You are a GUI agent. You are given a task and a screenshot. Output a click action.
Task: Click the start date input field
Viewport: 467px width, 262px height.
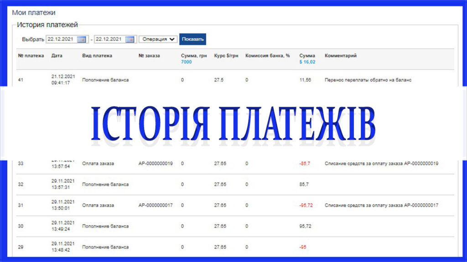click(61, 40)
